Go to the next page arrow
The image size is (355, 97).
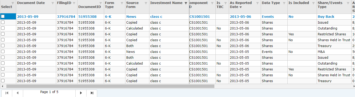tap(81, 93)
